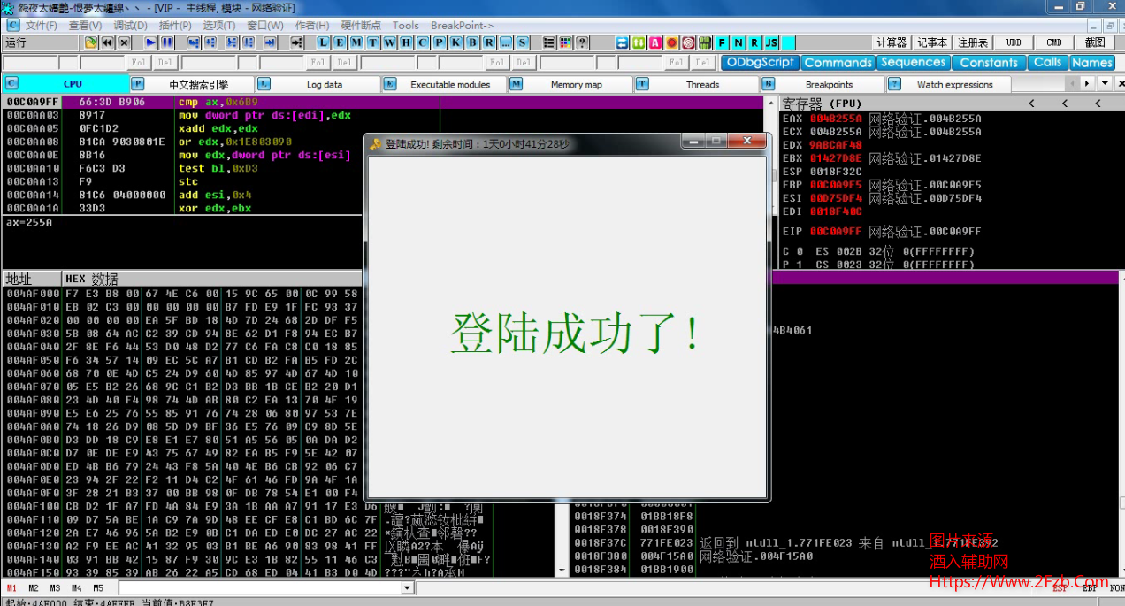
Task: Open the file-open toolbar icon
Action: pos(89,42)
